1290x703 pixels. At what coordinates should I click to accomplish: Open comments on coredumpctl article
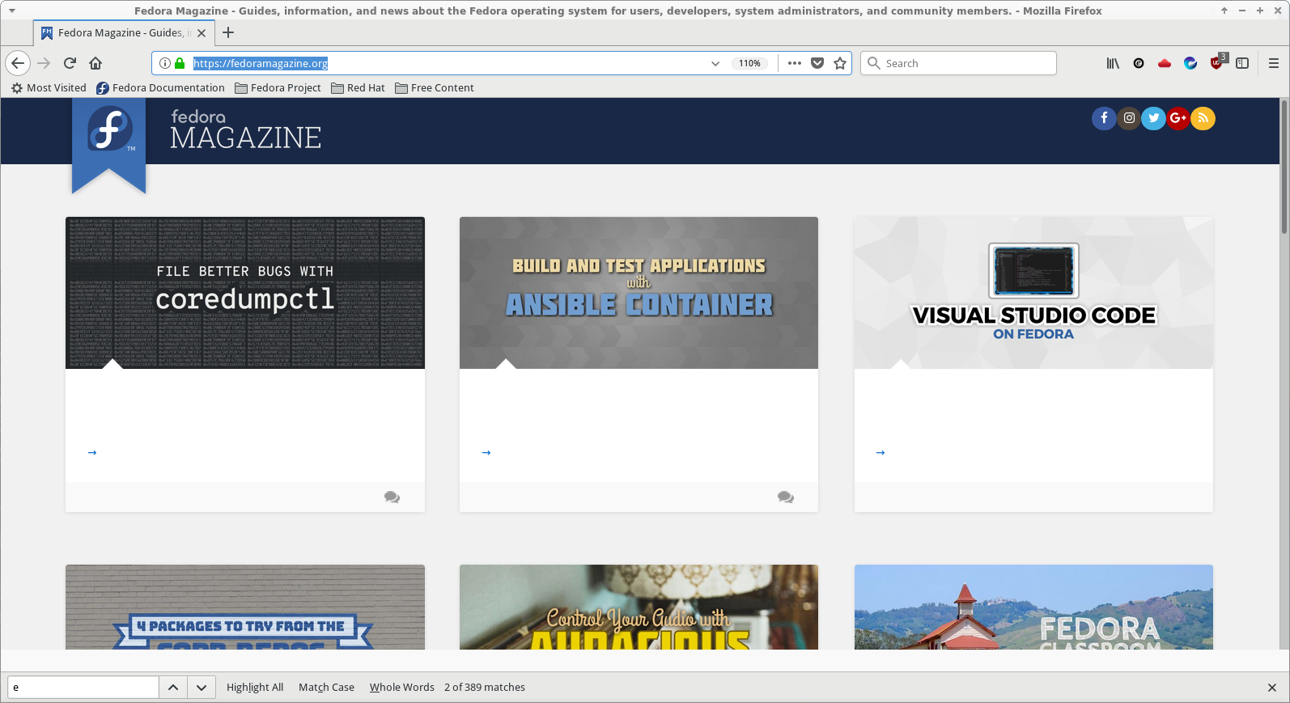(x=392, y=497)
